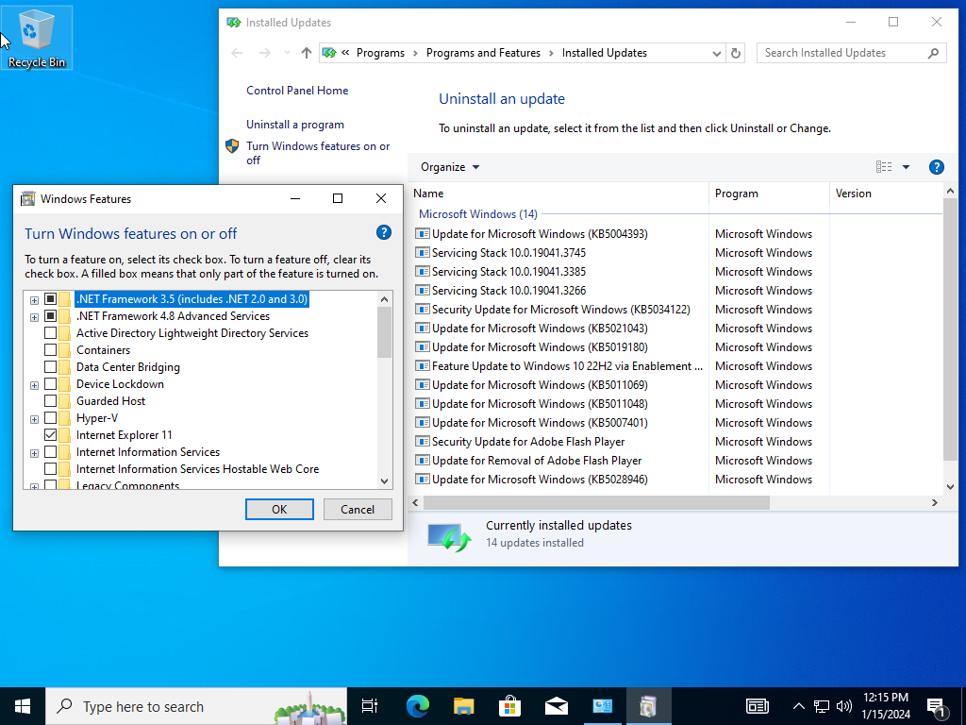The image size is (966, 725).
Task: Expand .NET Framework 4.8 Advanced Services node
Action: point(35,317)
